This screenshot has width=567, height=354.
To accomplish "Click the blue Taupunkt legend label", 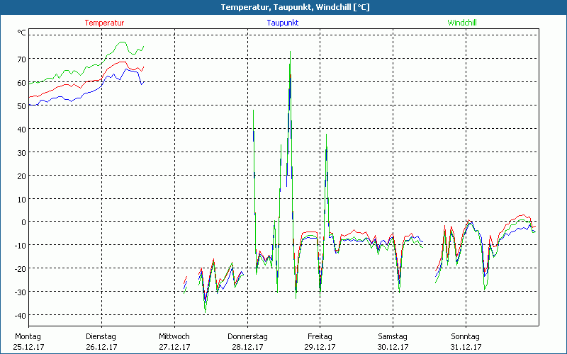I will pyautogui.click(x=282, y=23).
